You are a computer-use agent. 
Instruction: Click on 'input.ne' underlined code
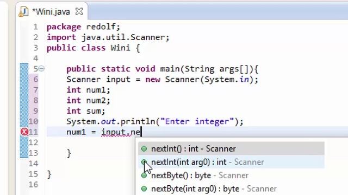coord(121,132)
